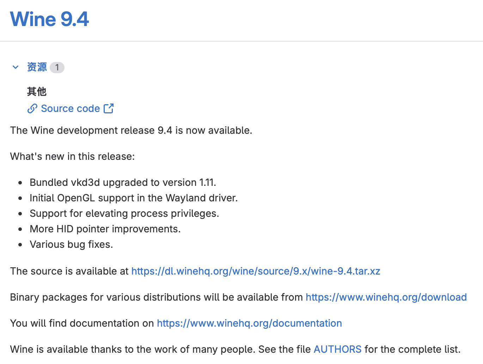Open the Wine 9.4 release title

click(49, 19)
